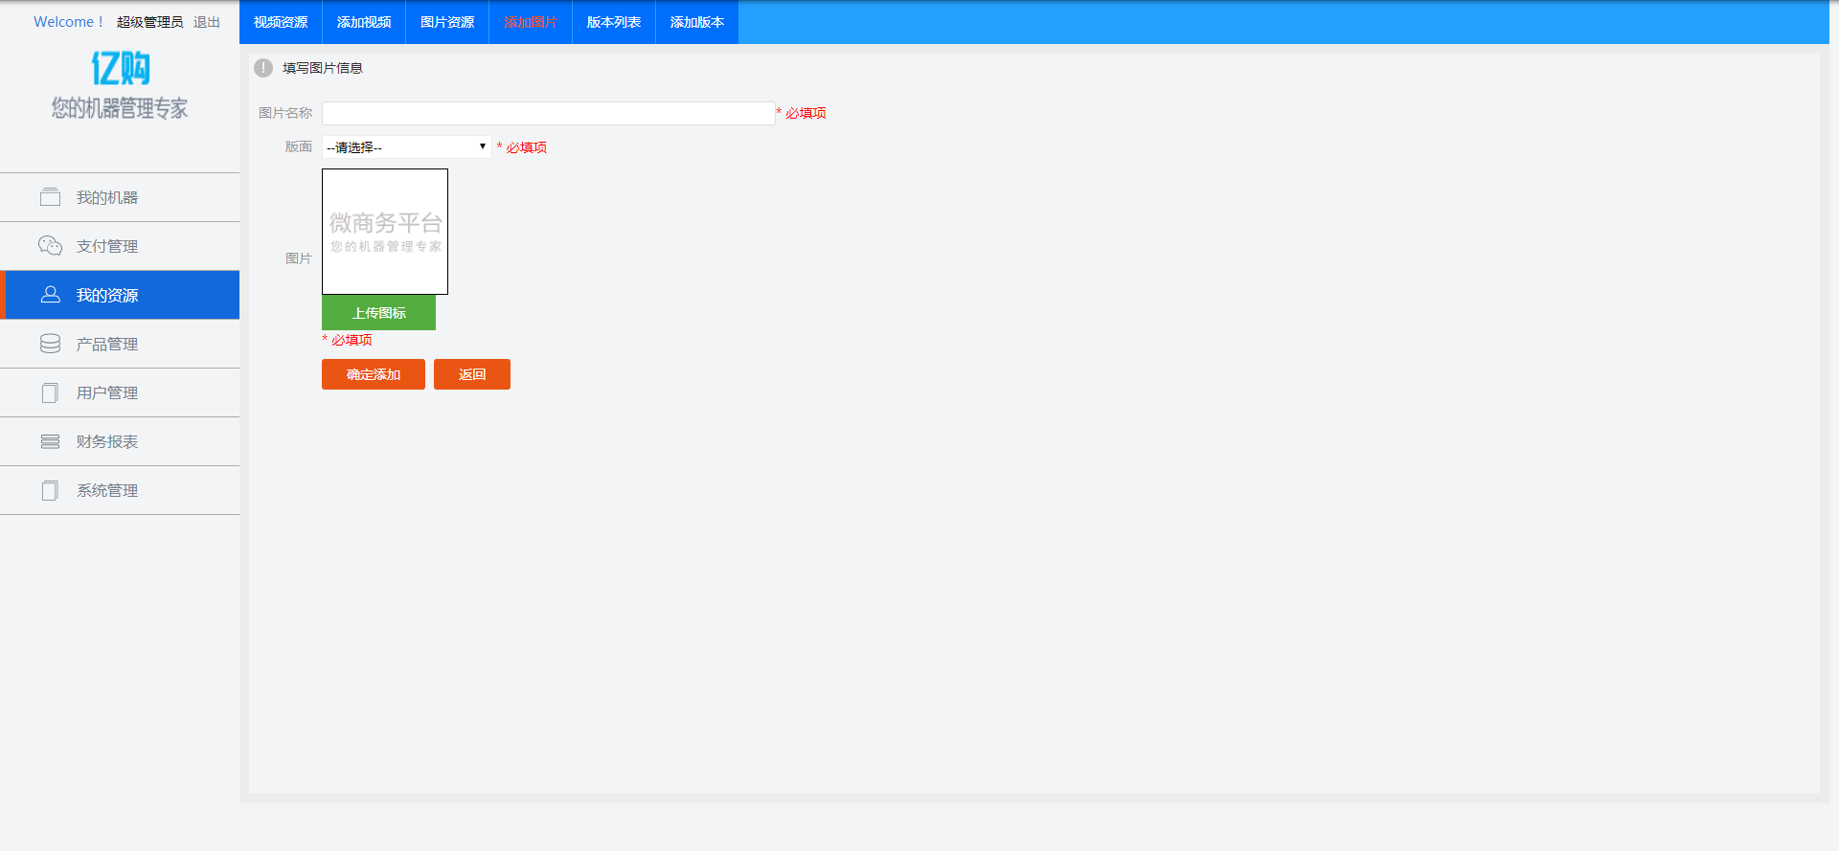This screenshot has height=851, width=1839.
Task: Open the 添加版本 tab
Action: pos(697,22)
